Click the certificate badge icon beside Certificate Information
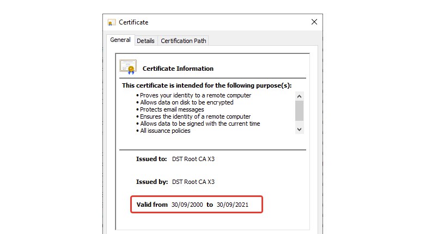 [x=128, y=67]
